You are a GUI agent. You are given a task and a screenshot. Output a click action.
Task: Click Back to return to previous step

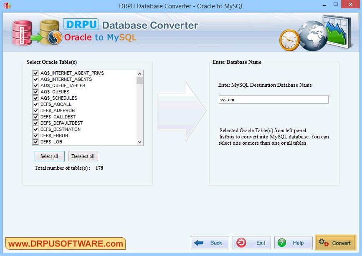click(x=210, y=243)
